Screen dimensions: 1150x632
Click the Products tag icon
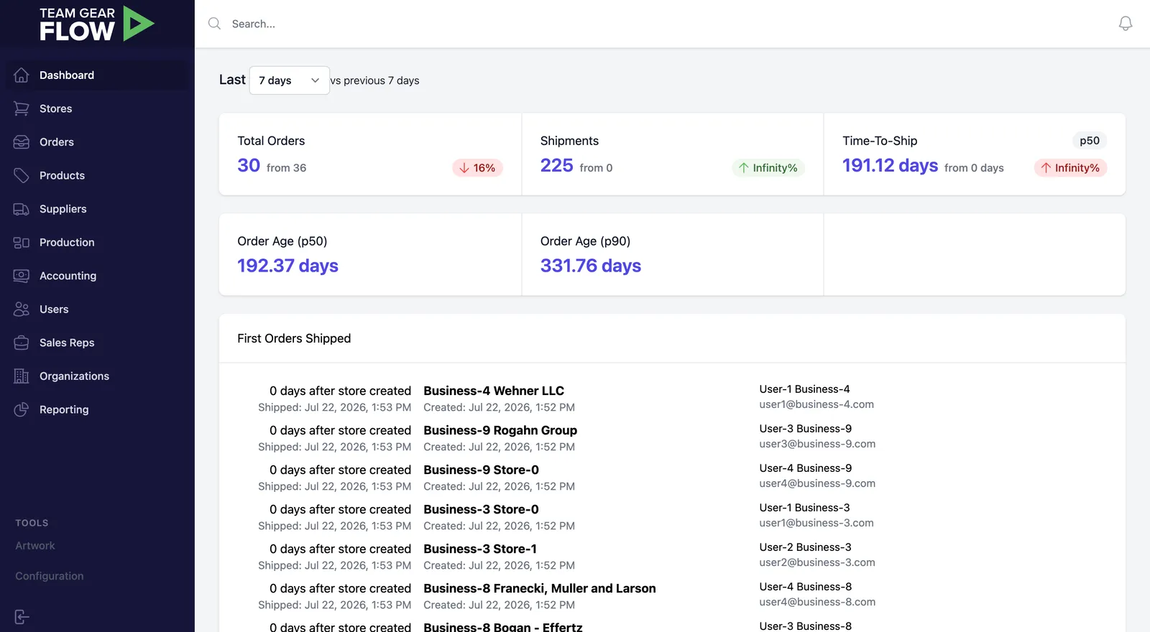pos(22,175)
